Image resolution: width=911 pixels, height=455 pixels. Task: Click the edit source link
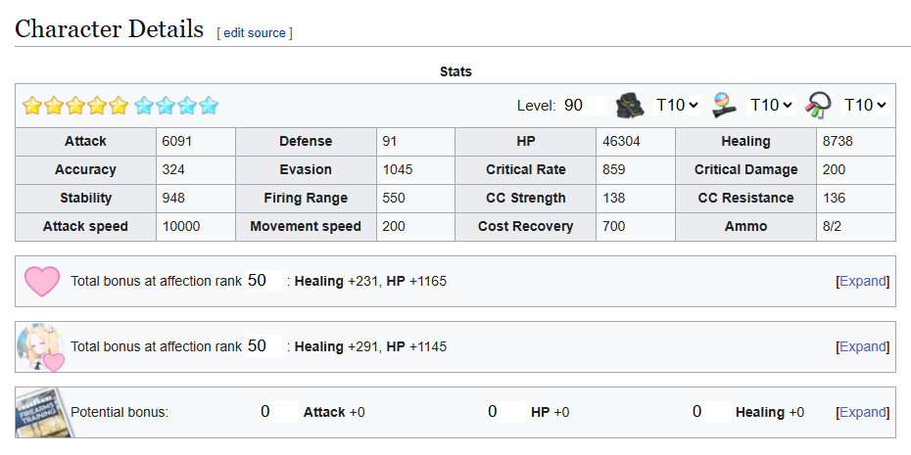point(255,33)
